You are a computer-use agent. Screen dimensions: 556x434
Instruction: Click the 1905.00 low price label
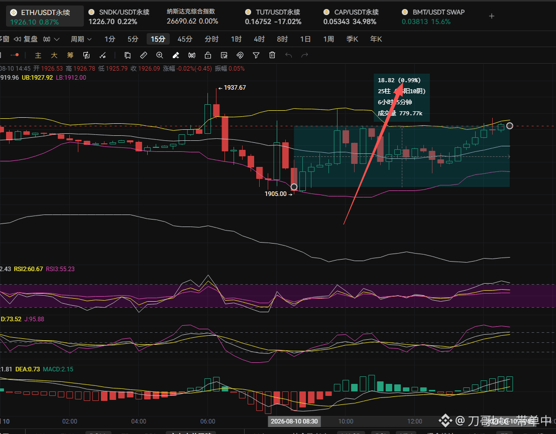[276, 194]
